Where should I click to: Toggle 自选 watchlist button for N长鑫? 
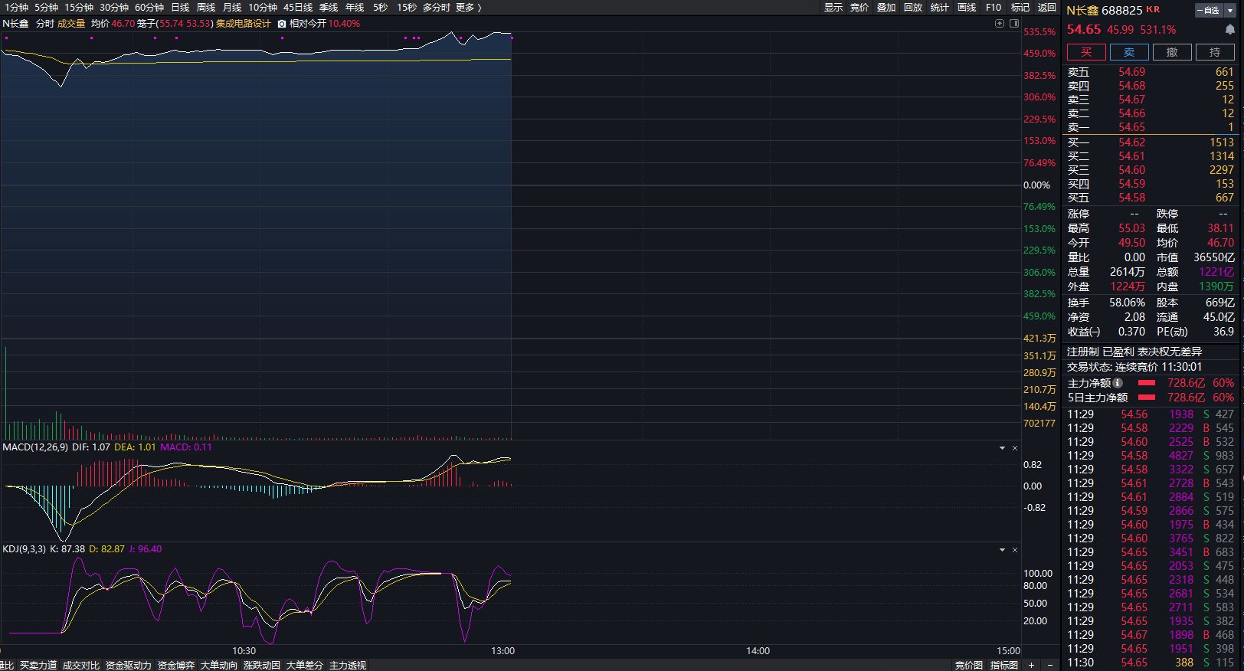point(1209,10)
